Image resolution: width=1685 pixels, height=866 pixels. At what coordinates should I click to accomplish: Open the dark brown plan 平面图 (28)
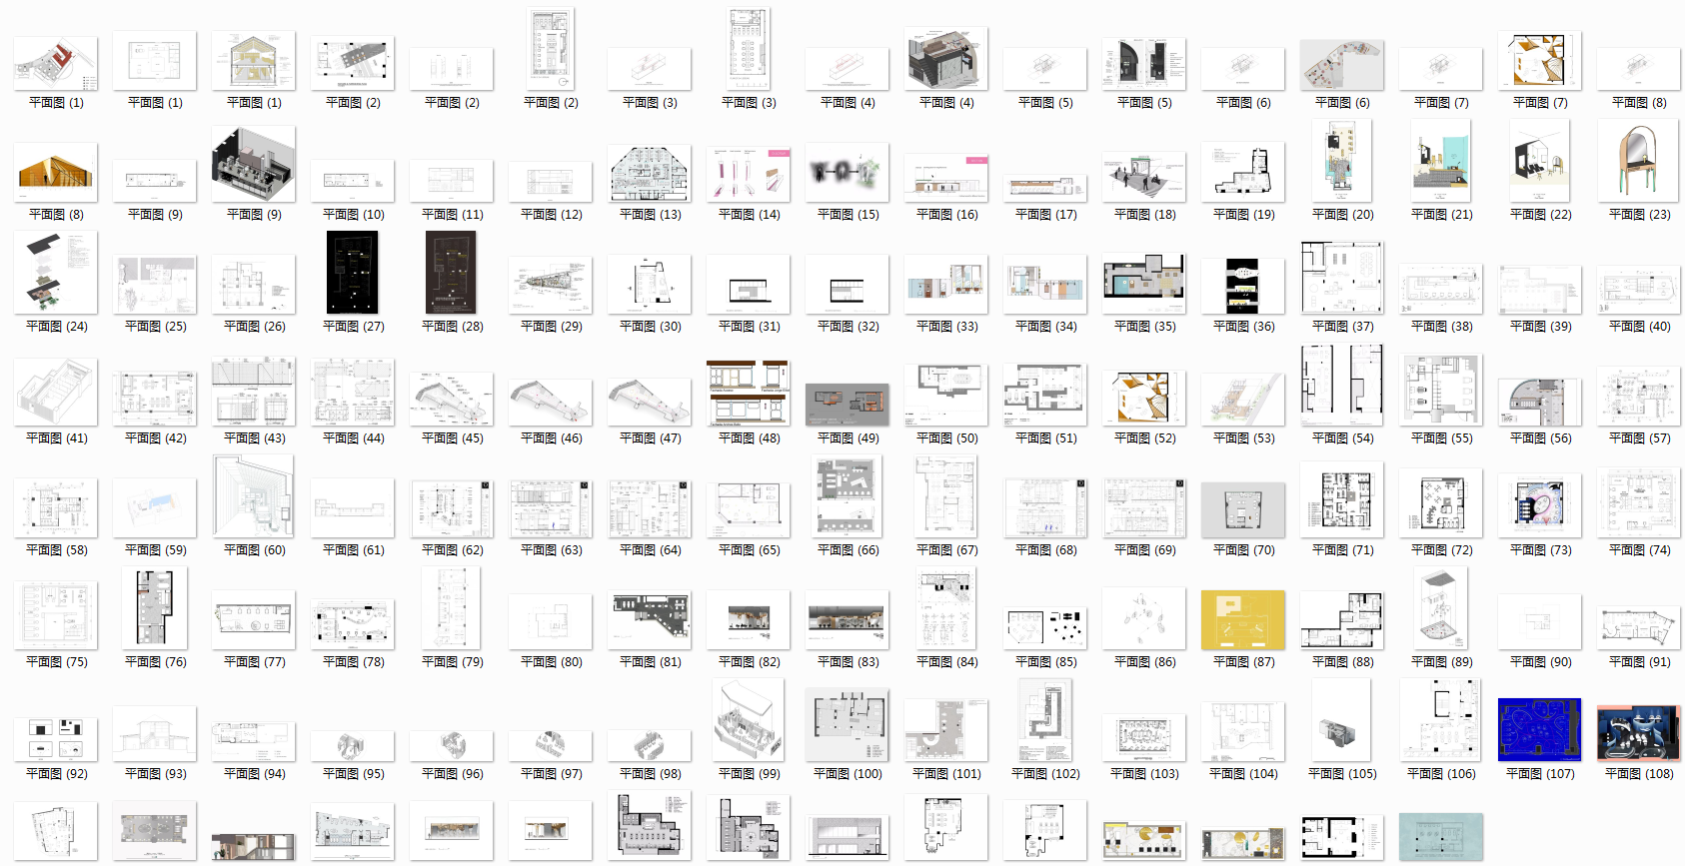coord(451,273)
